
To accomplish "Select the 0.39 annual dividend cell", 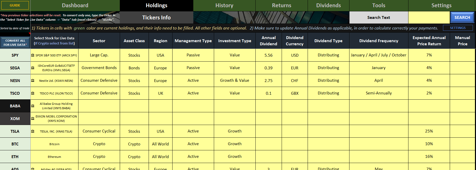I will point(269,68).
